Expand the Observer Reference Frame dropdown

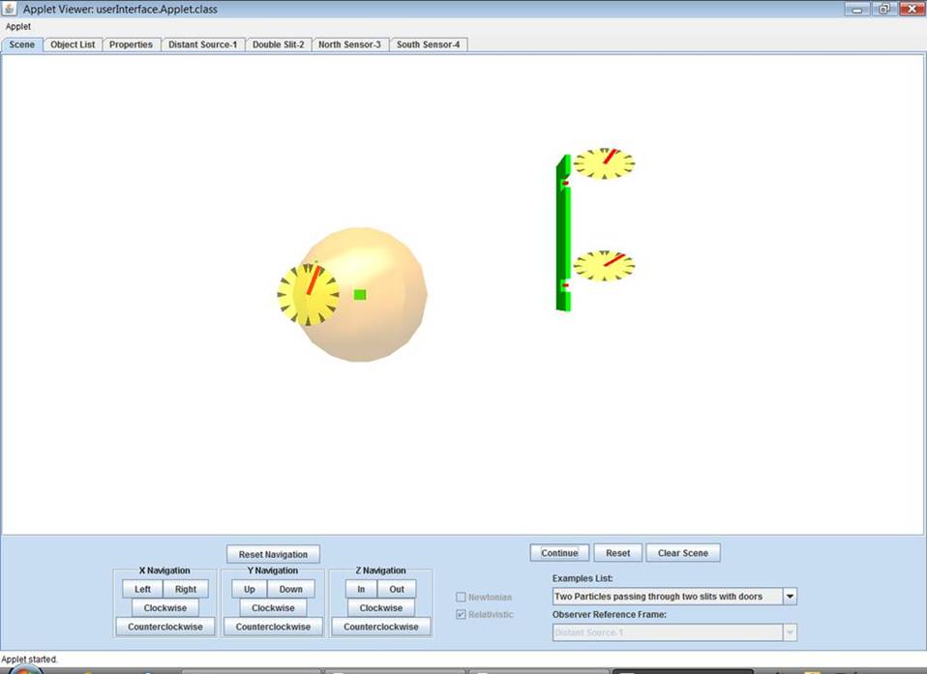(790, 632)
